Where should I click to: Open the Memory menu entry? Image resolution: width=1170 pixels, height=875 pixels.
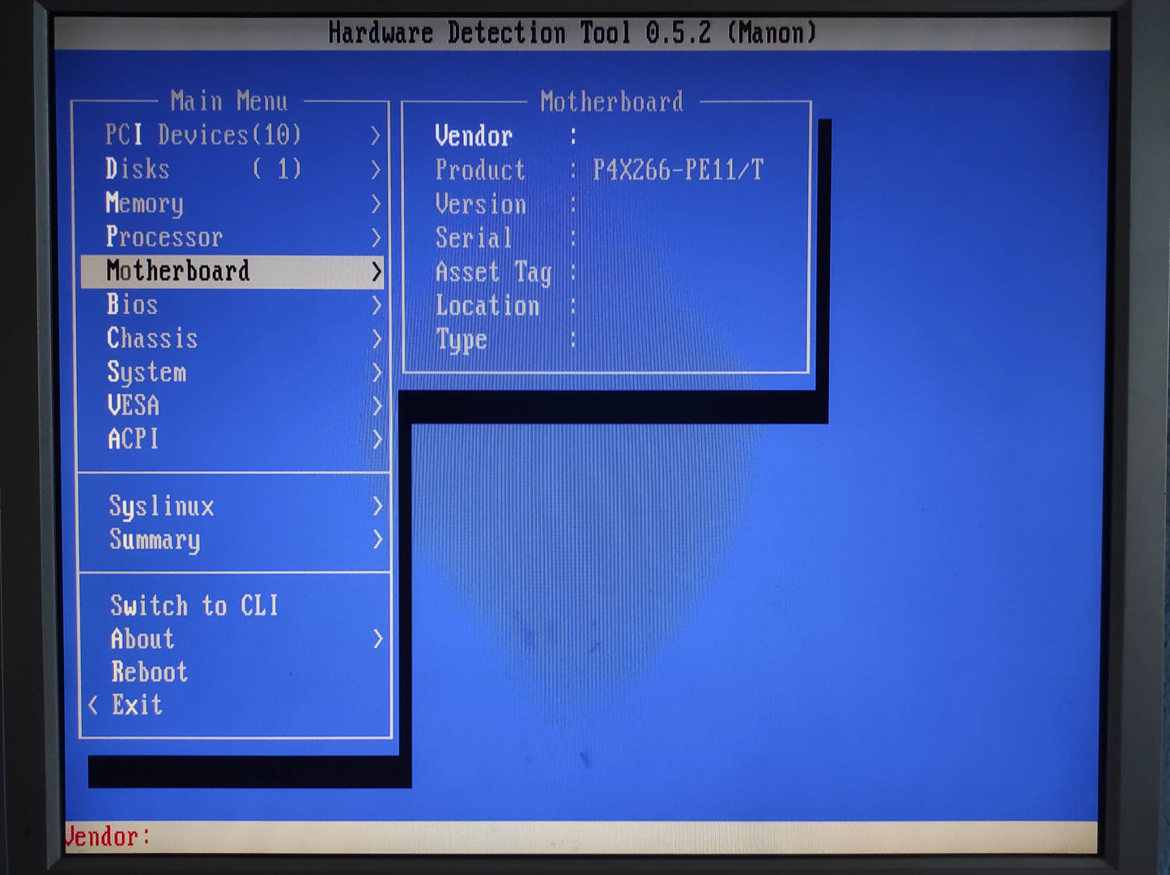click(x=232, y=203)
